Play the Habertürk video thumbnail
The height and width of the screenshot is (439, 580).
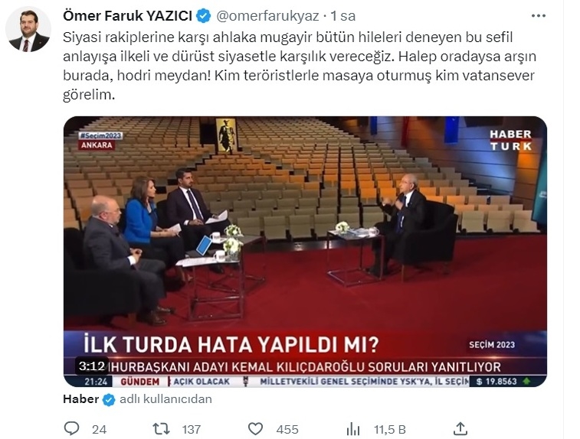(x=305, y=252)
